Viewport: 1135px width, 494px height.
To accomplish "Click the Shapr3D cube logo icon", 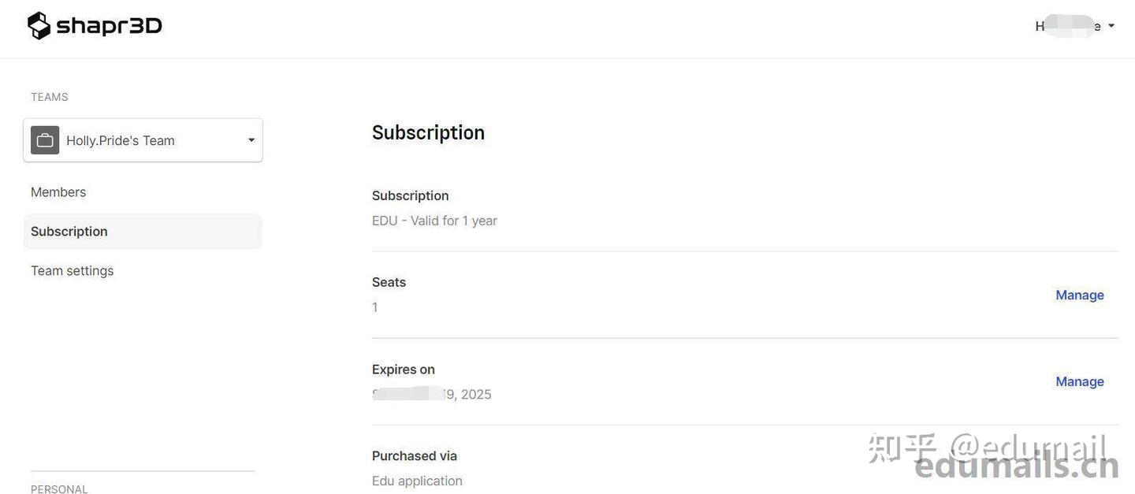I will point(39,26).
